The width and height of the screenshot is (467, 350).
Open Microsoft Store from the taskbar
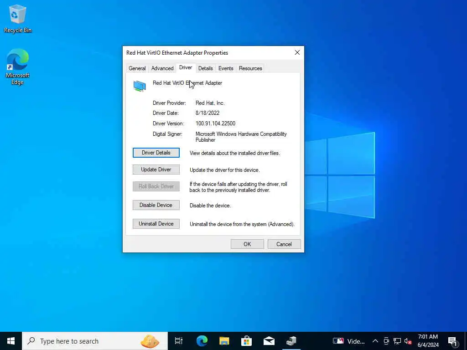pos(246,341)
